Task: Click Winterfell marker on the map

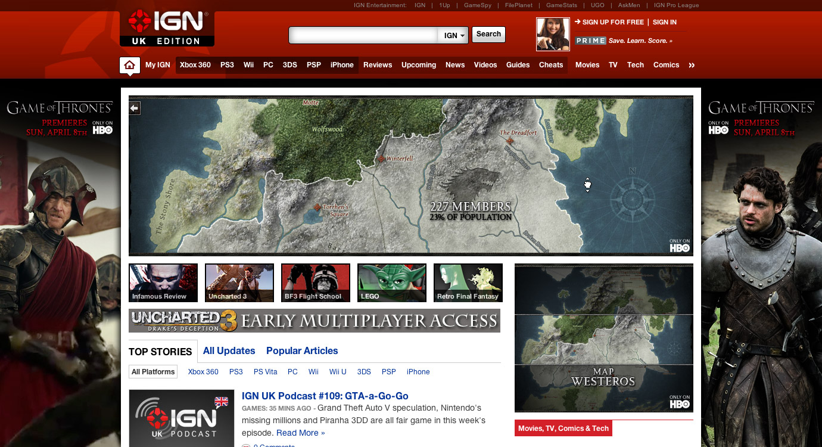Action: pyautogui.click(x=382, y=159)
